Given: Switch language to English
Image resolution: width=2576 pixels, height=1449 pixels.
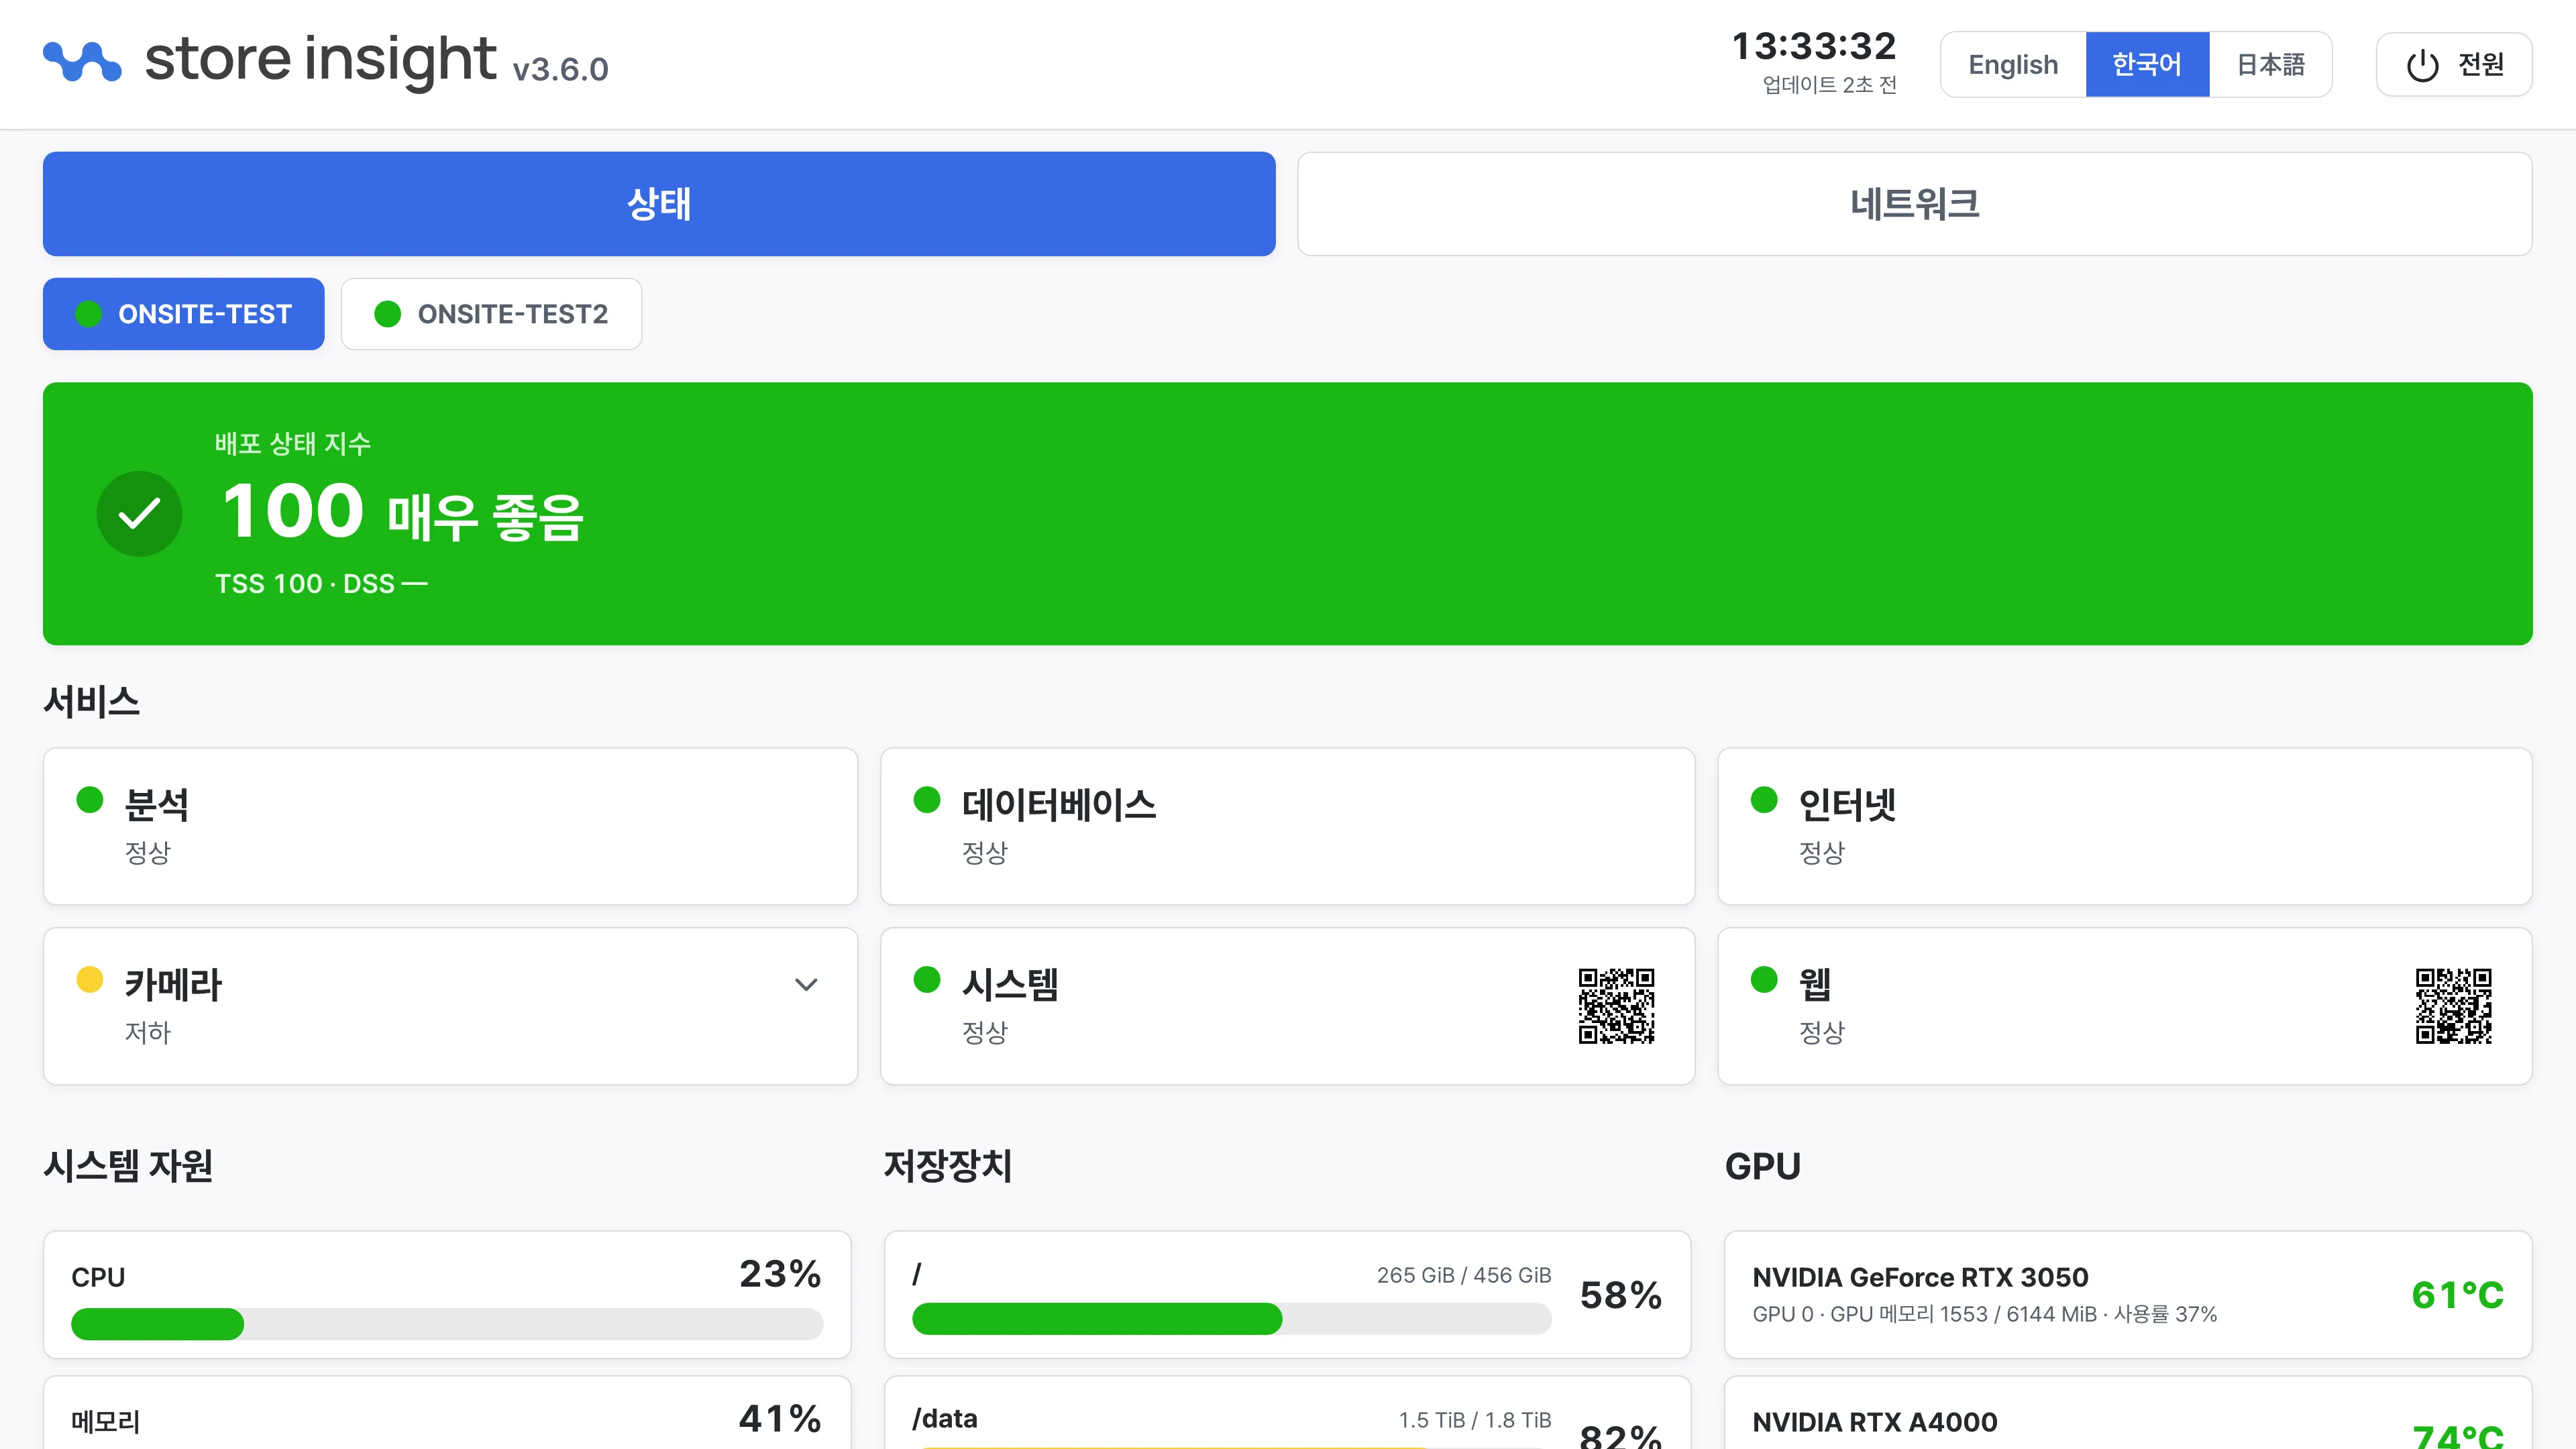Looking at the screenshot, I should click(x=2013, y=65).
